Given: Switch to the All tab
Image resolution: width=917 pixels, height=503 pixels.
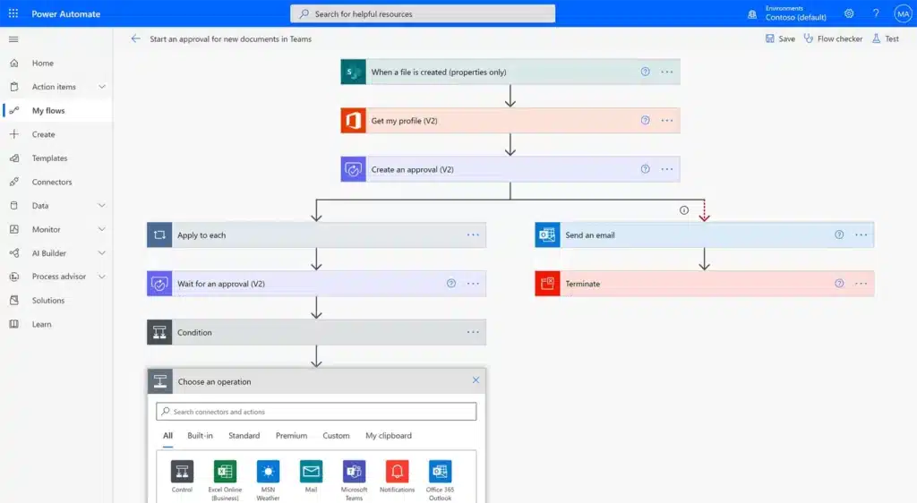Looking at the screenshot, I should tap(167, 435).
